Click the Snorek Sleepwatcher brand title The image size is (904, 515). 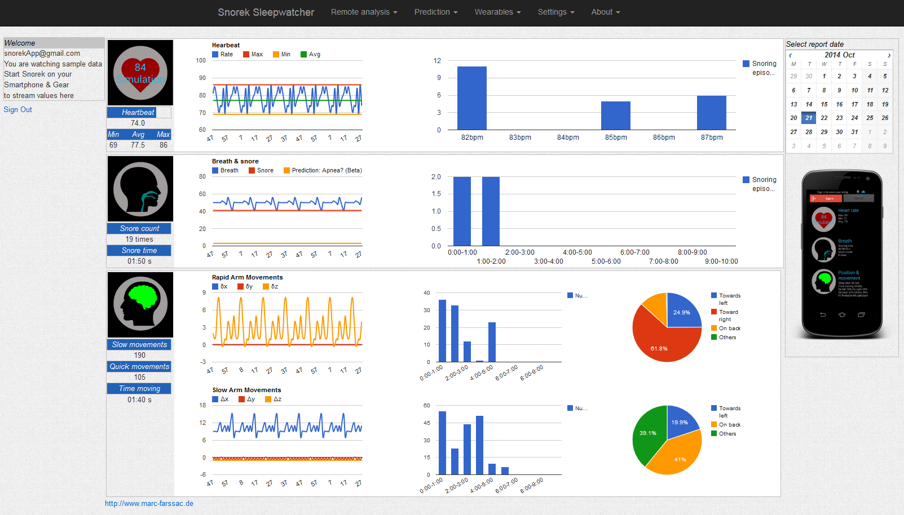[x=266, y=12]
